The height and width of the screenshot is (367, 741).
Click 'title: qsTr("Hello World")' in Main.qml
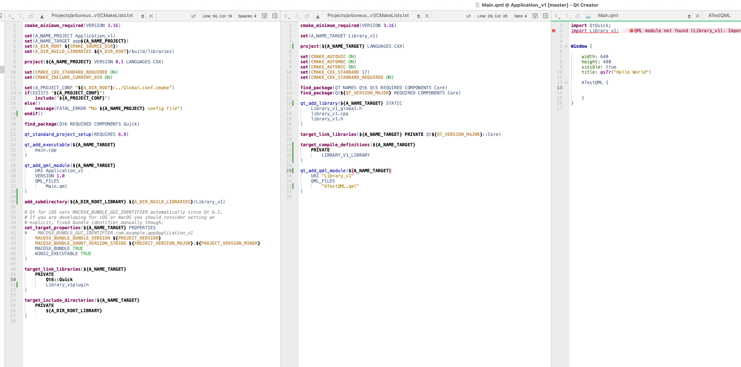(x=616, y=72)
